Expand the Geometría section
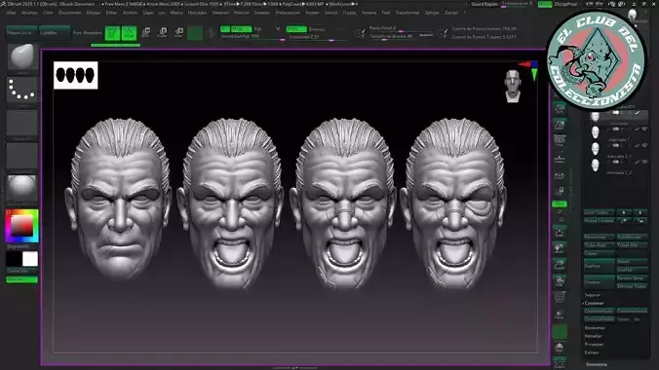 point(596,364)
